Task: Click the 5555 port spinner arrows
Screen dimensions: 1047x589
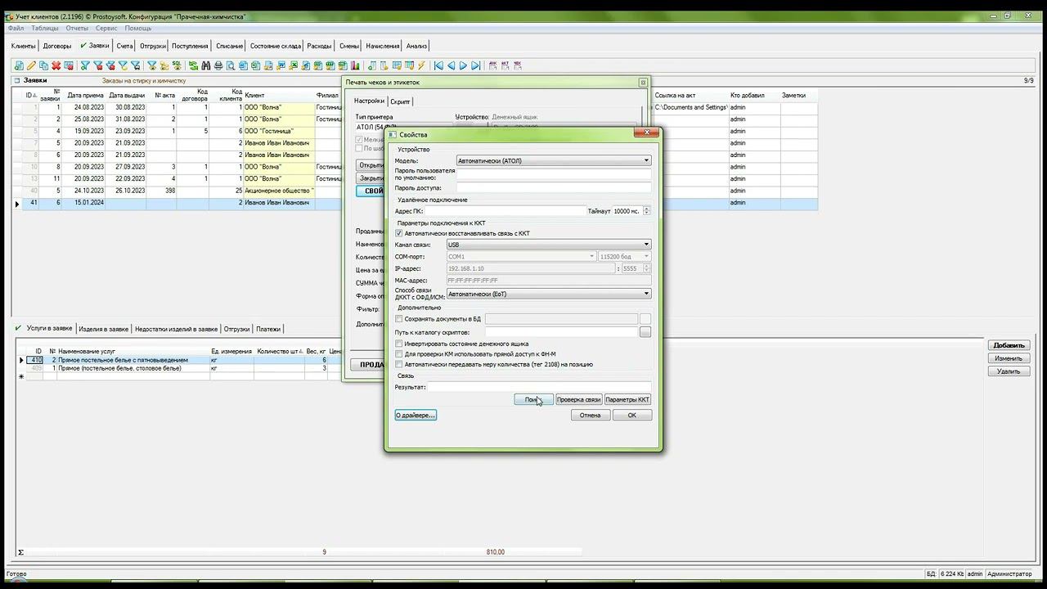Action: coord(646,268)
